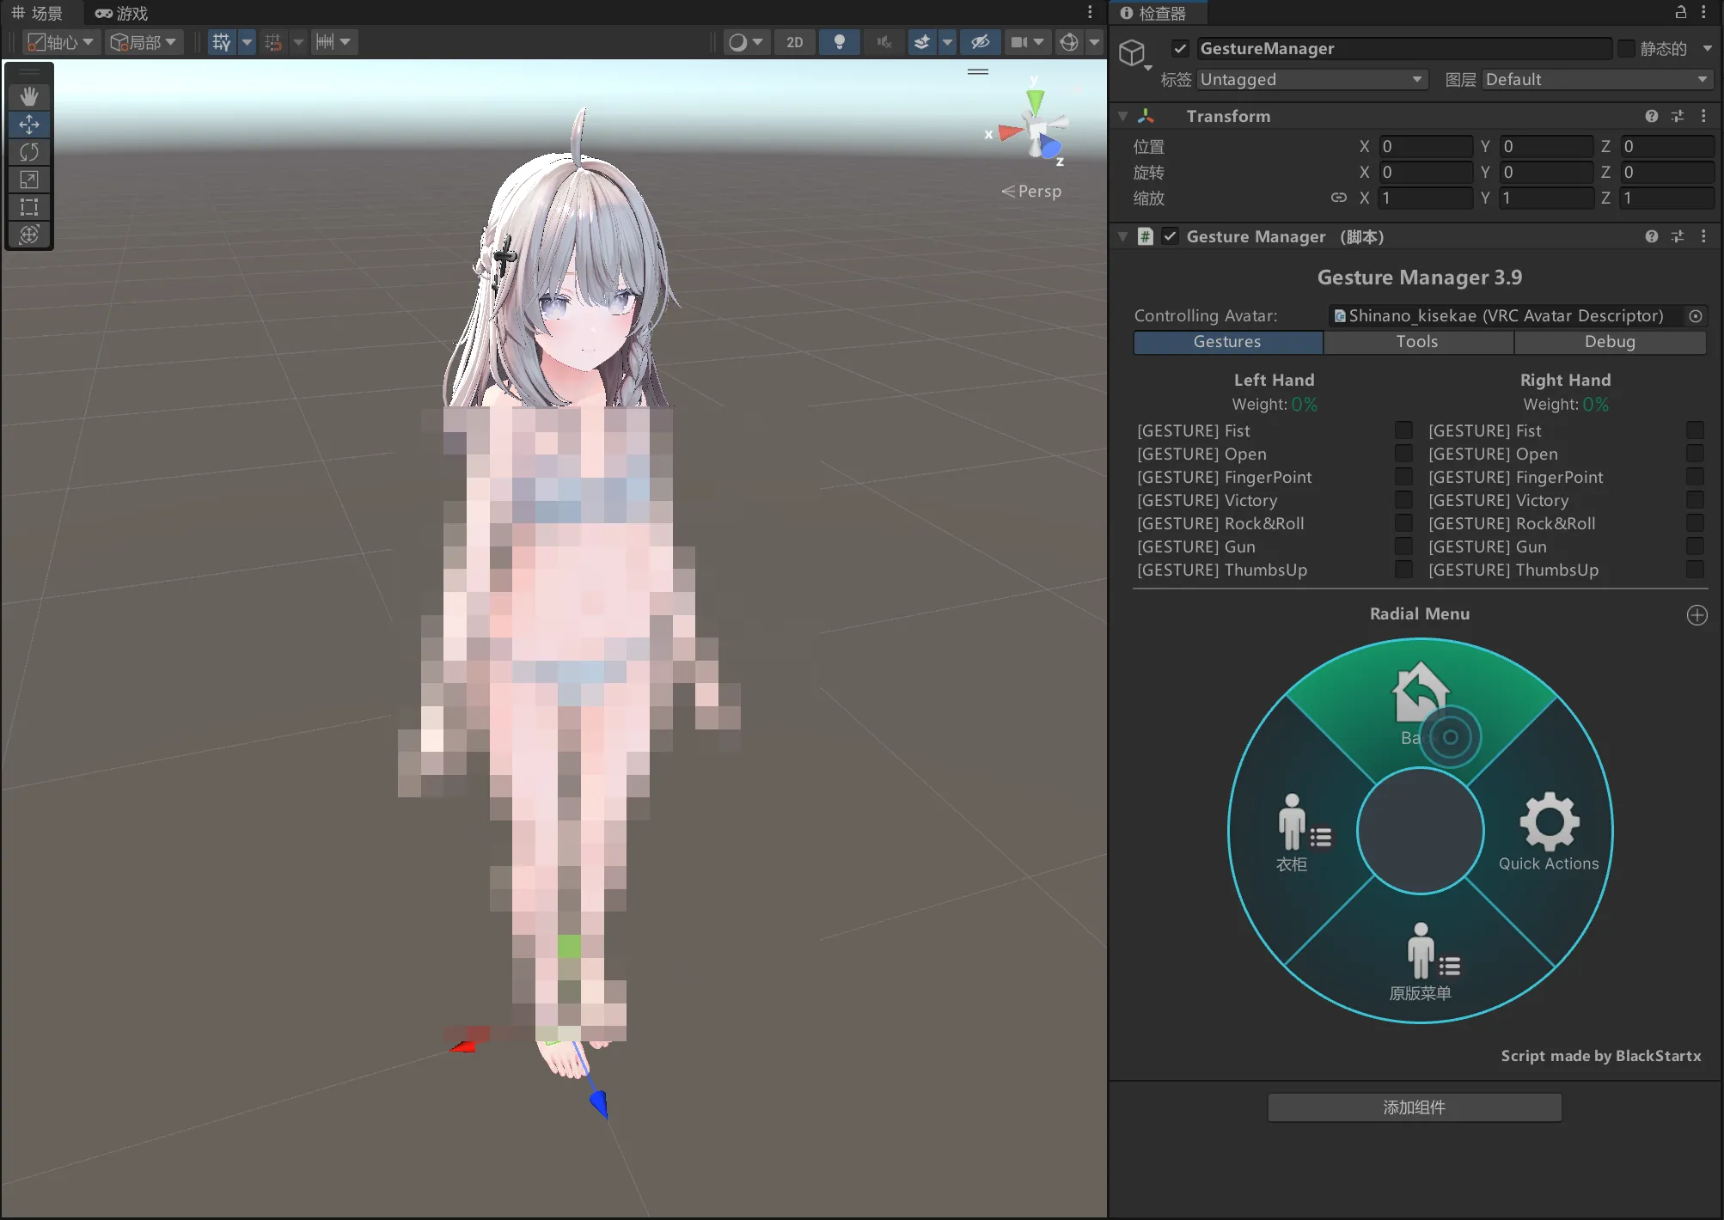This screenshot has width=1724, height=1220.
Task: Toggle the 2D view button
Action: [x=795, y=42]
